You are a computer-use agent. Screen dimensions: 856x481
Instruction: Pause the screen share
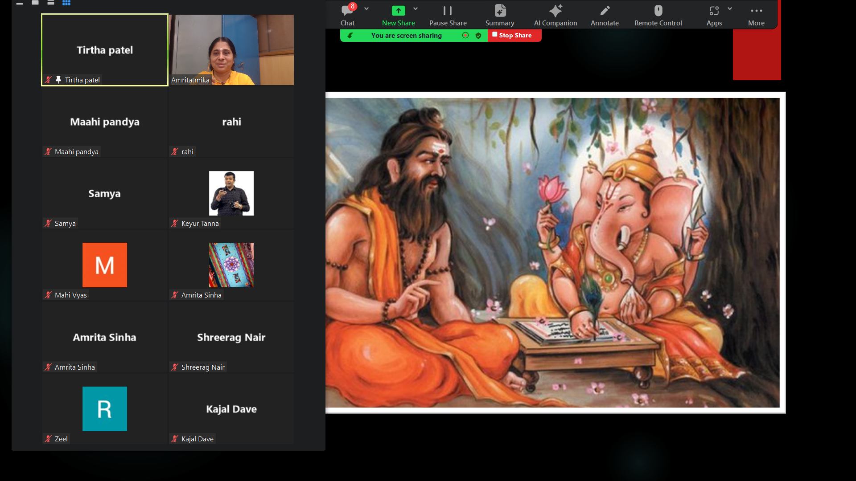[x=448, y=15]
